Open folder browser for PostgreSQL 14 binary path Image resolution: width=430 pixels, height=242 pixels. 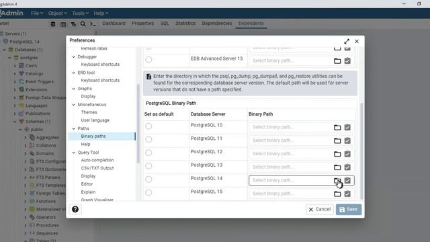coord(337,181)
